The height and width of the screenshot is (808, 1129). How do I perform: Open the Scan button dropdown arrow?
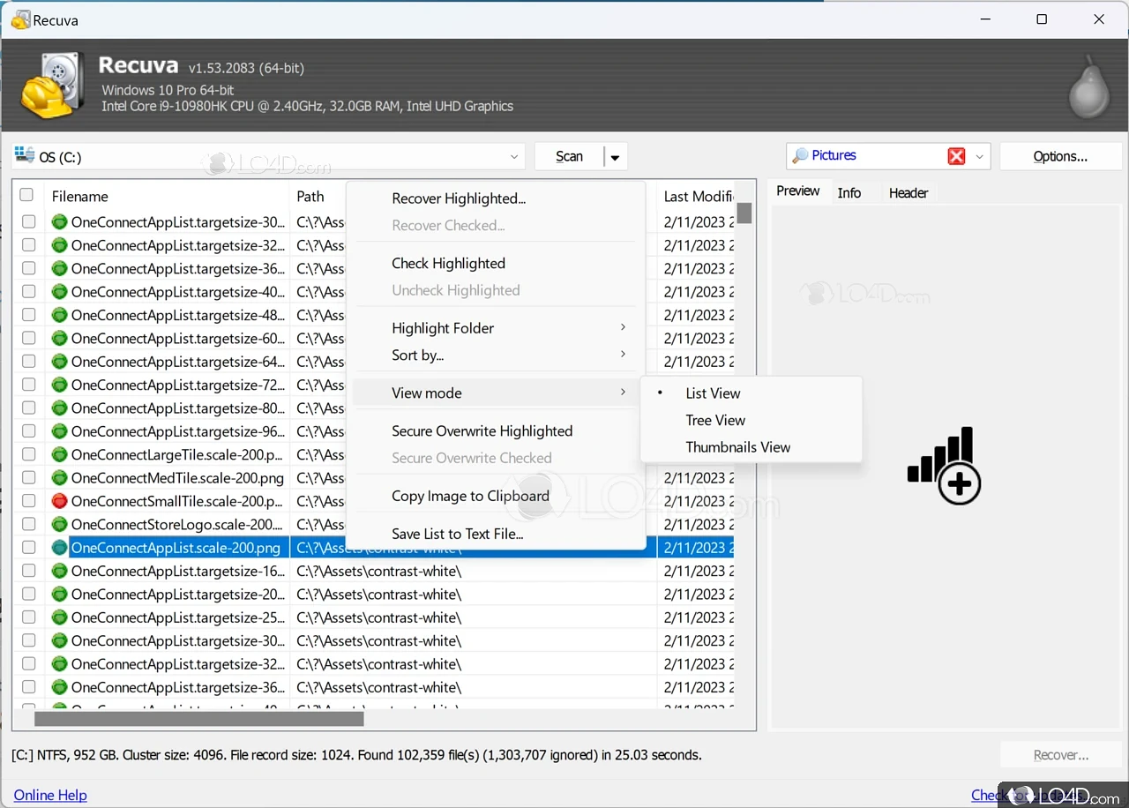click(x=615, y=157)
